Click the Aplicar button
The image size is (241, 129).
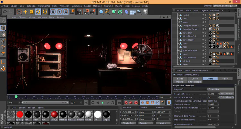point(163,123)
